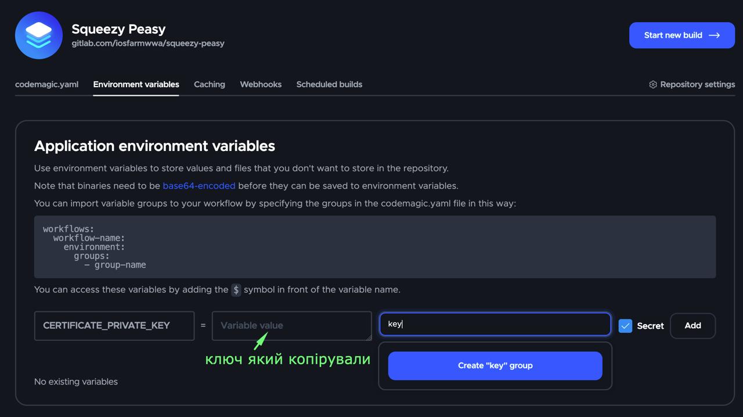The width and height of the screenshot is (743, 417).
Task: Open Repository settings
Action: [x=692, y=85]
